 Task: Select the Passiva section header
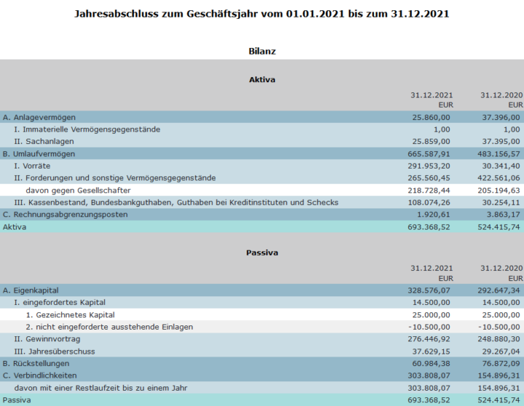coord(262,253)
